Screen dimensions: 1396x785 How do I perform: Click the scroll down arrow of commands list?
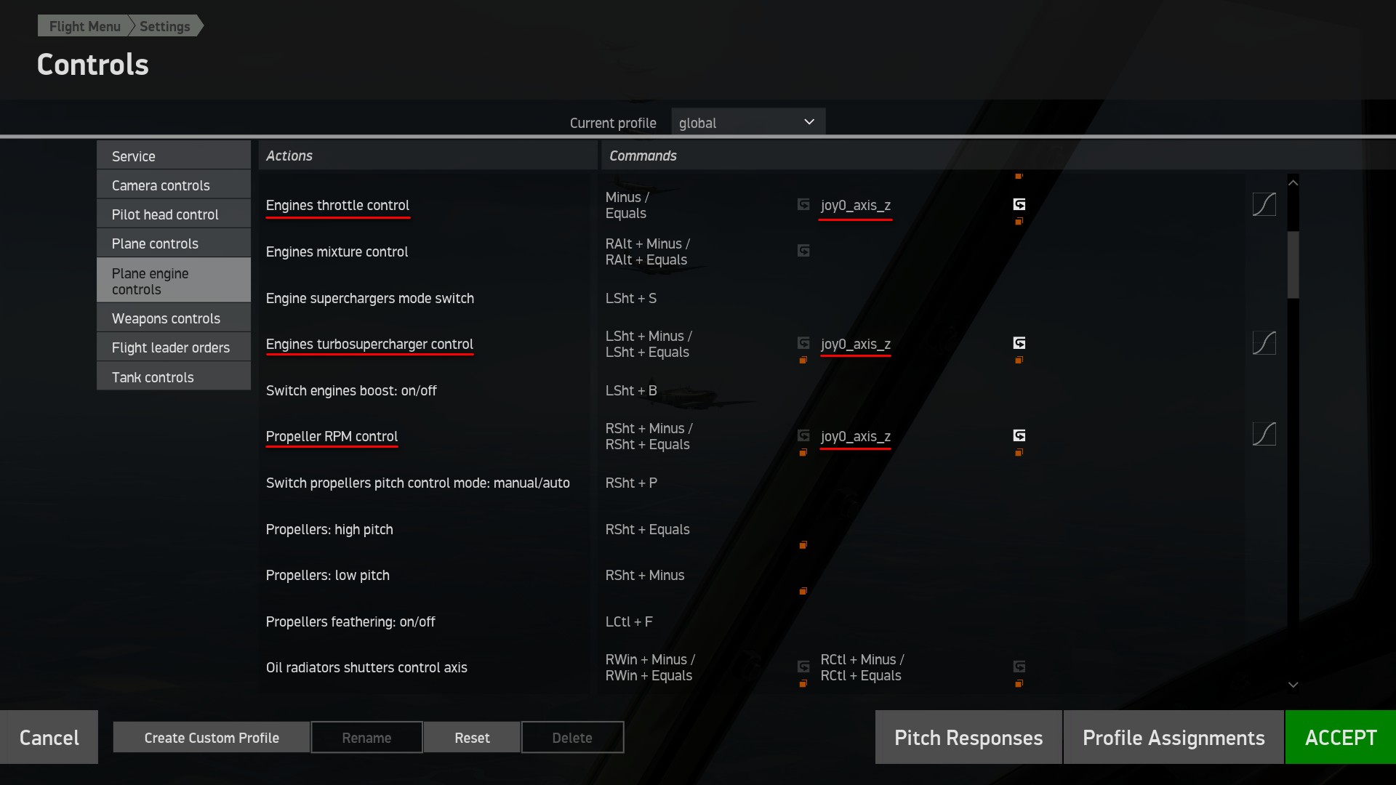point(1293,685)
